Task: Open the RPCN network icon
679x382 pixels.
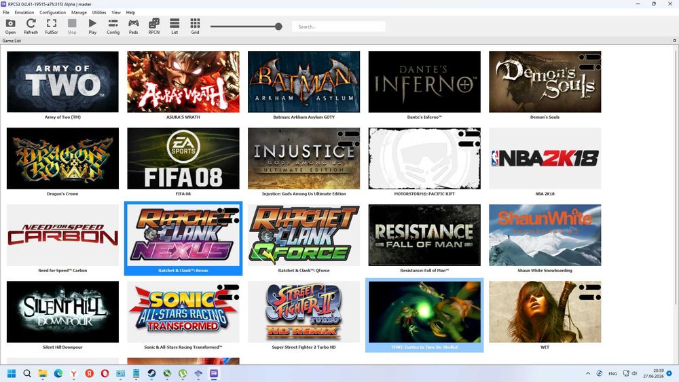Action: [x=153, y=26]
